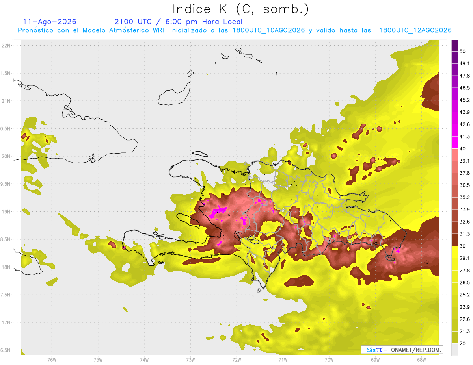This screenshot has width=473, height=365.
Task: Click the legend value "25.2"
Action: 465,295
